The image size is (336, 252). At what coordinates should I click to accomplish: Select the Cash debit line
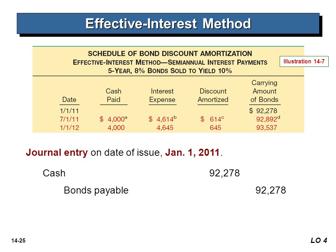coord(141,173)
